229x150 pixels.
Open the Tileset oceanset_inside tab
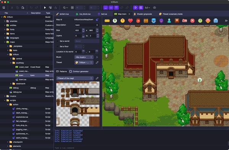[171, 14]
